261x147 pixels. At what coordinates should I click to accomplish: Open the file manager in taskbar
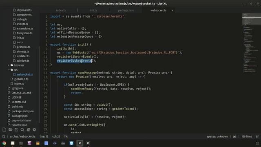tap(38, 143)
